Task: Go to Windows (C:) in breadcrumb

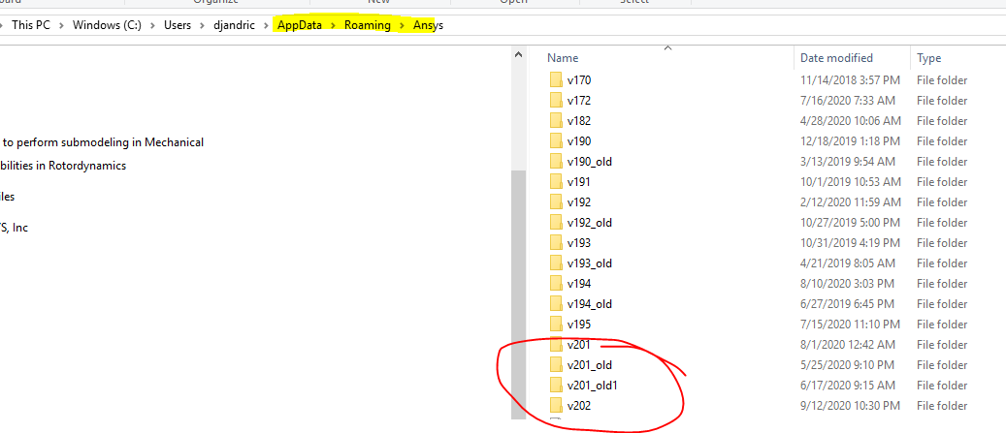Action: click(x=107, y=25)
